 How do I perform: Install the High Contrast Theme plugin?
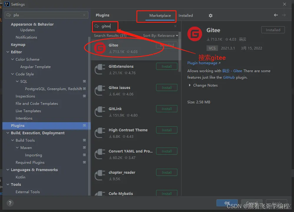click(167, 130)
